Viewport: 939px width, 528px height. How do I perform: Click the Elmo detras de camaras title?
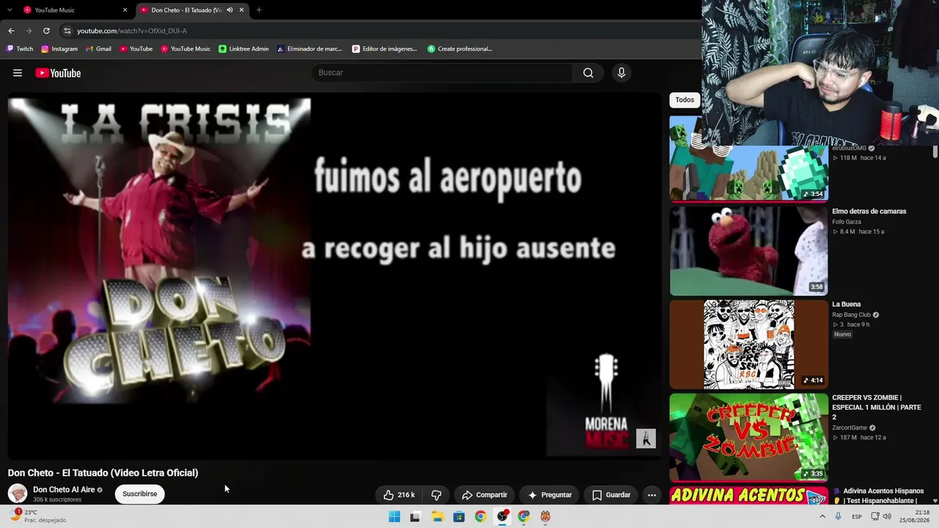coord(869,211)
